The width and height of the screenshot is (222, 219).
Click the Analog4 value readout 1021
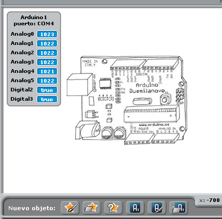coord(47,71)
